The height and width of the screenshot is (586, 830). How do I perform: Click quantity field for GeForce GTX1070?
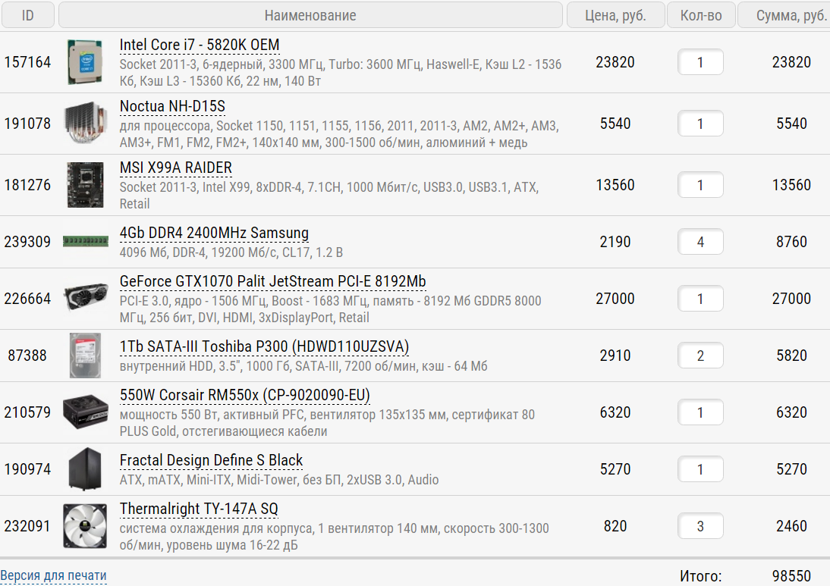tap(700, 299)
